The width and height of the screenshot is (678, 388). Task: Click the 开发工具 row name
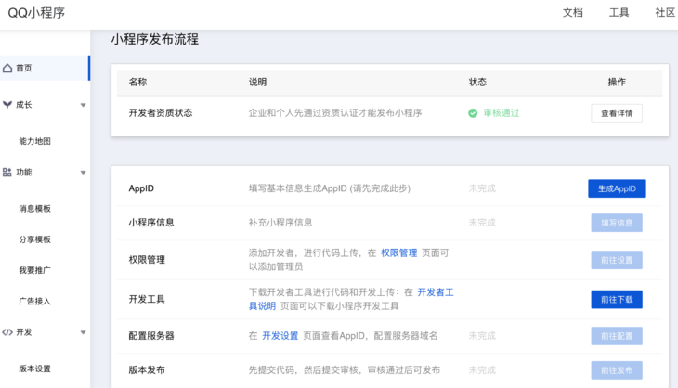(x=147, y=299)
